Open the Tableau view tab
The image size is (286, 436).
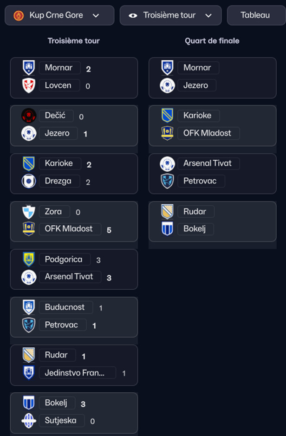pyautogui.click(x=256, y=15)
